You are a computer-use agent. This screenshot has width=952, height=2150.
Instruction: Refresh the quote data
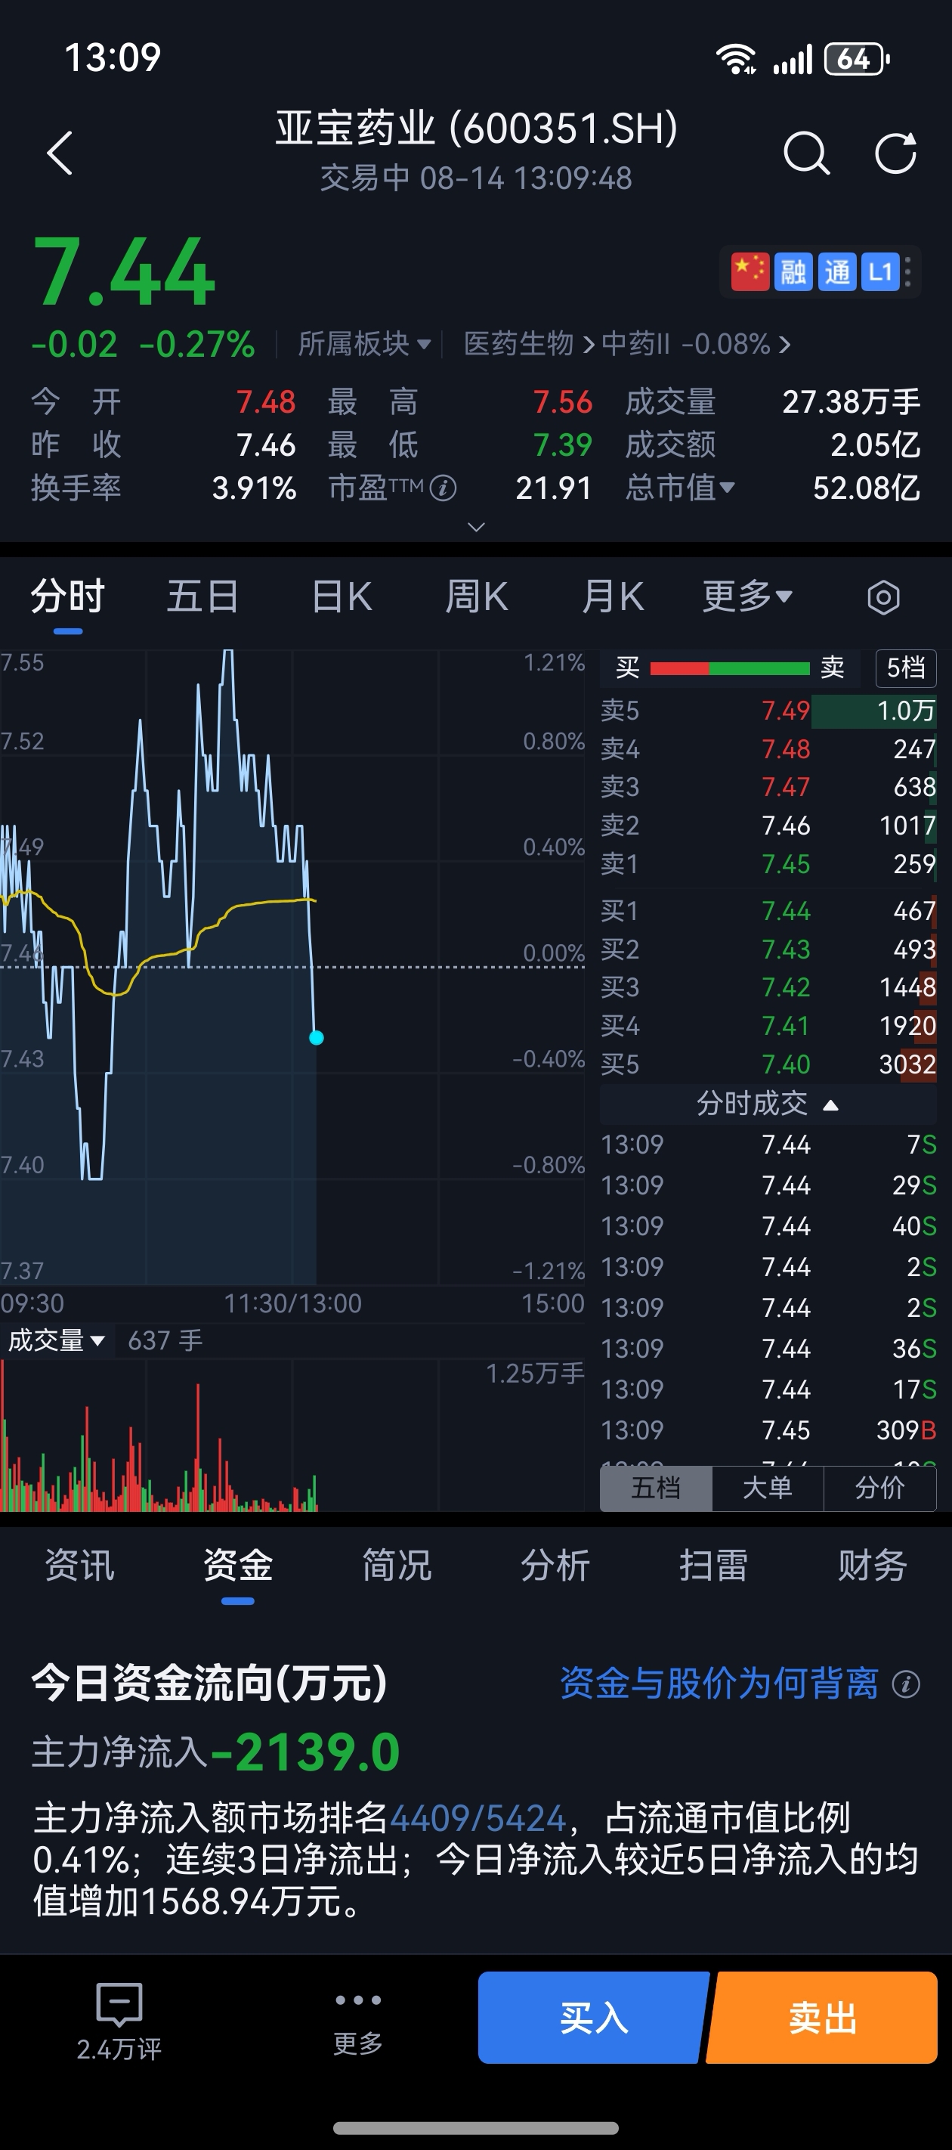click(x=895, y=153)
